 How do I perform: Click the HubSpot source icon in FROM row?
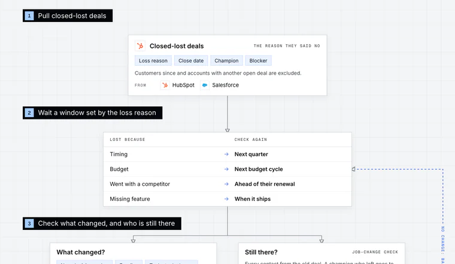coord(165,85)
